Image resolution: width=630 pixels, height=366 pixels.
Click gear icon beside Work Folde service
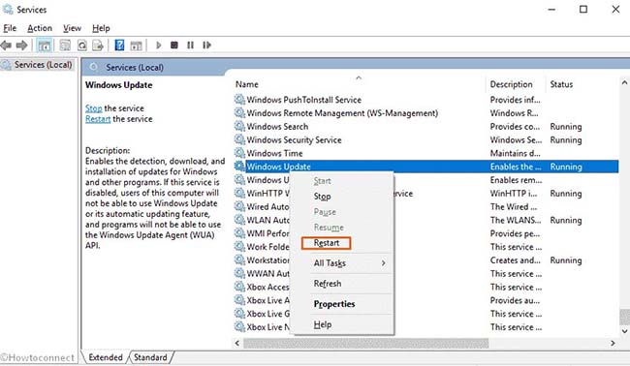(239, 246)
